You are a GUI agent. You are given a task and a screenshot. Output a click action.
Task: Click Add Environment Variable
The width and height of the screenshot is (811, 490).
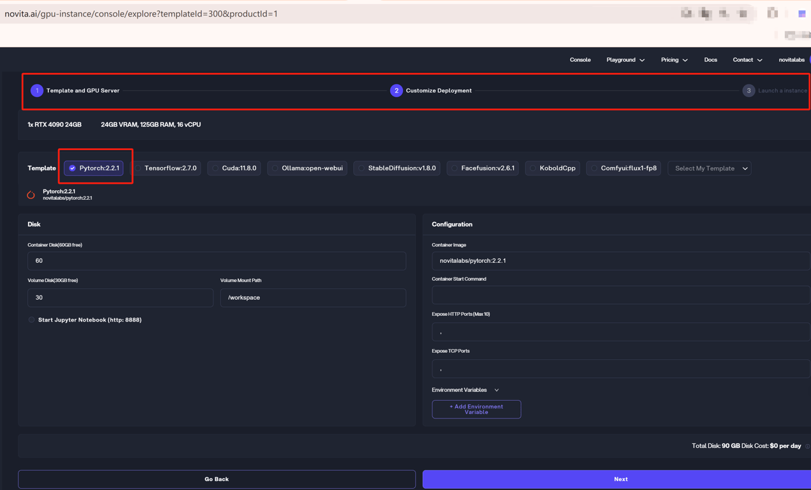point(476,409)
